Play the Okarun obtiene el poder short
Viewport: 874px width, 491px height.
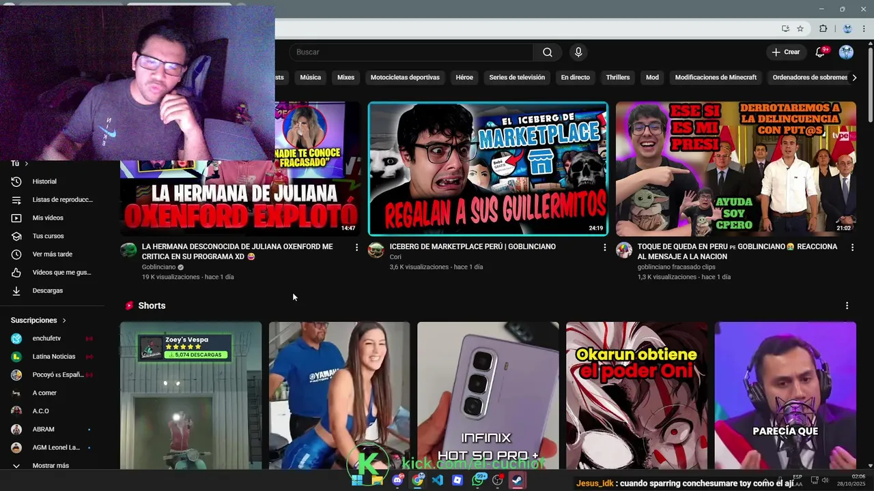636,396
